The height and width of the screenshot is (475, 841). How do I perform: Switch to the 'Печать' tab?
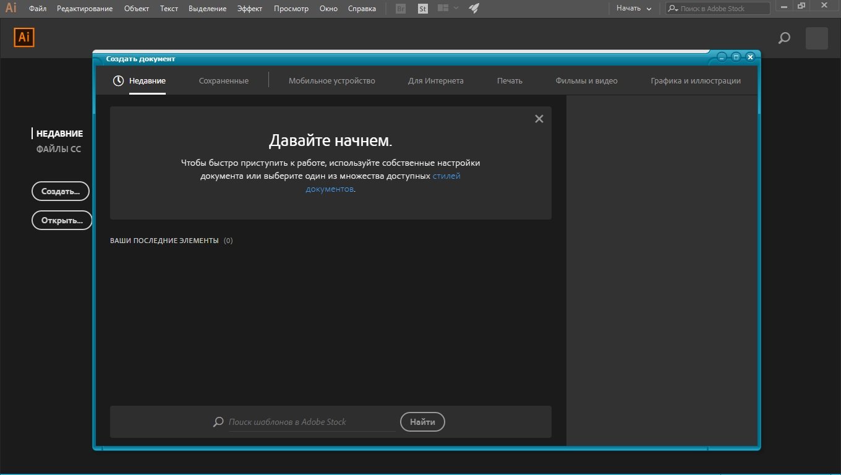point(510,81)
